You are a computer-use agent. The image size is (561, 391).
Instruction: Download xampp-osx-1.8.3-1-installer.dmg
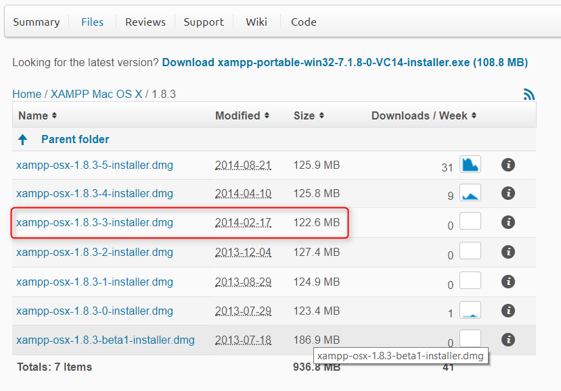click(95, 282)
